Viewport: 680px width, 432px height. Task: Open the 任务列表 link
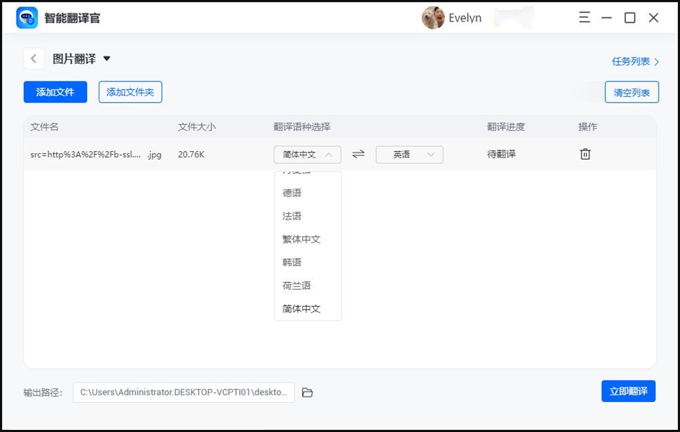[635, 61]
